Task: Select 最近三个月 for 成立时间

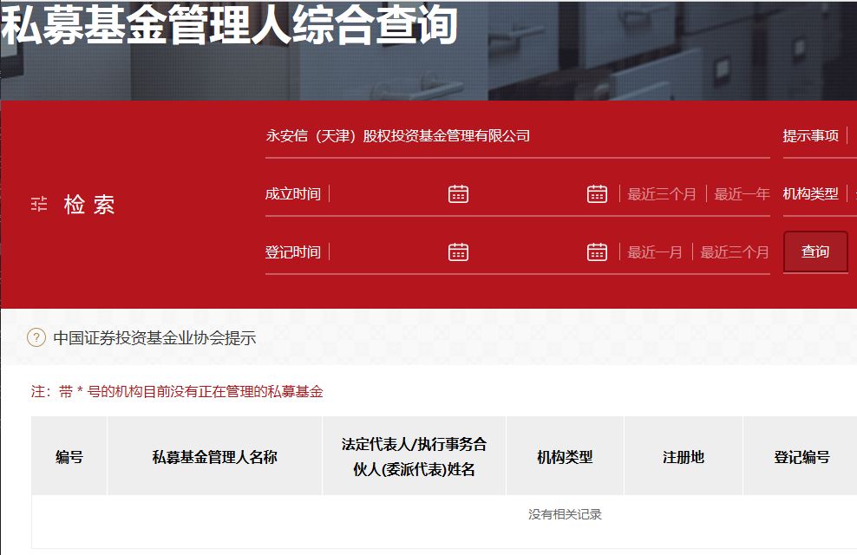Action: pyautogui.click(x=661, y=194)
